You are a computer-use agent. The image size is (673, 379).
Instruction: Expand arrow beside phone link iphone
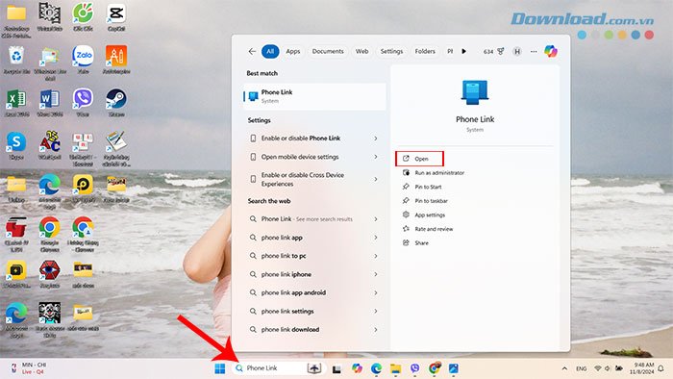376,274
